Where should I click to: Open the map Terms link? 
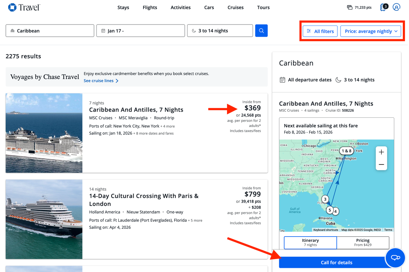(388, 230)
